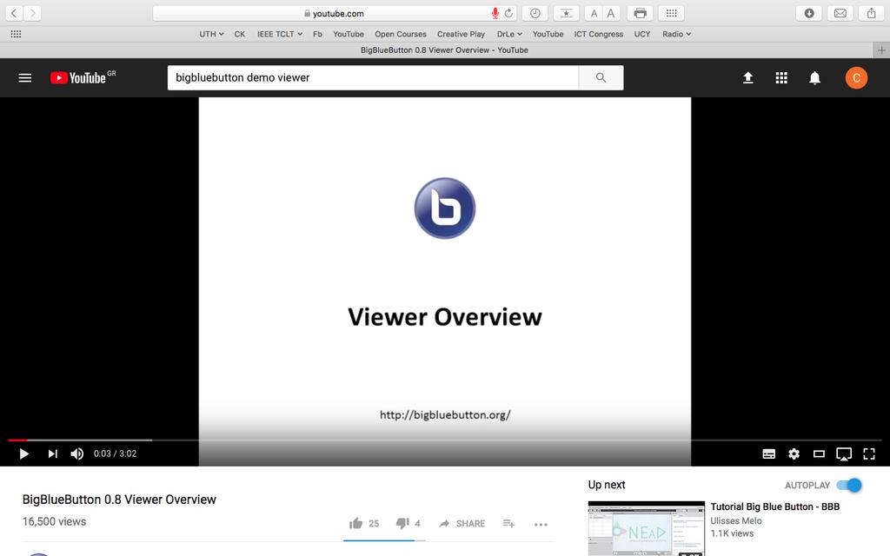Click the 0:03 / 3:02 time display
This screenshot has width=890, height=556.
pos(116,453)
